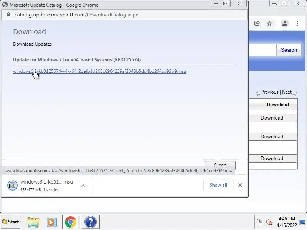Click the Next link in the background page

(x=287, y=92)
